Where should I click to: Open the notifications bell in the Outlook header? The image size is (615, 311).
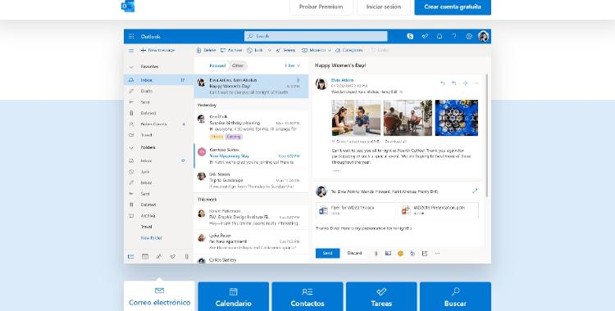pos(440,37)
